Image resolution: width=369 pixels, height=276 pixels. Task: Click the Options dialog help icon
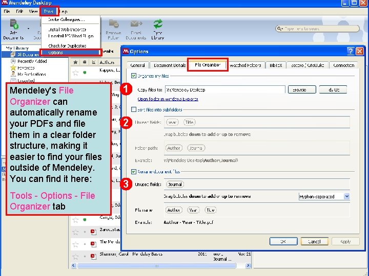coord(351,51)
